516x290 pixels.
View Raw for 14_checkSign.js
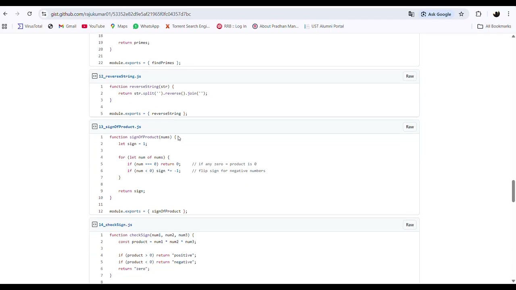[x=410, y=225]
